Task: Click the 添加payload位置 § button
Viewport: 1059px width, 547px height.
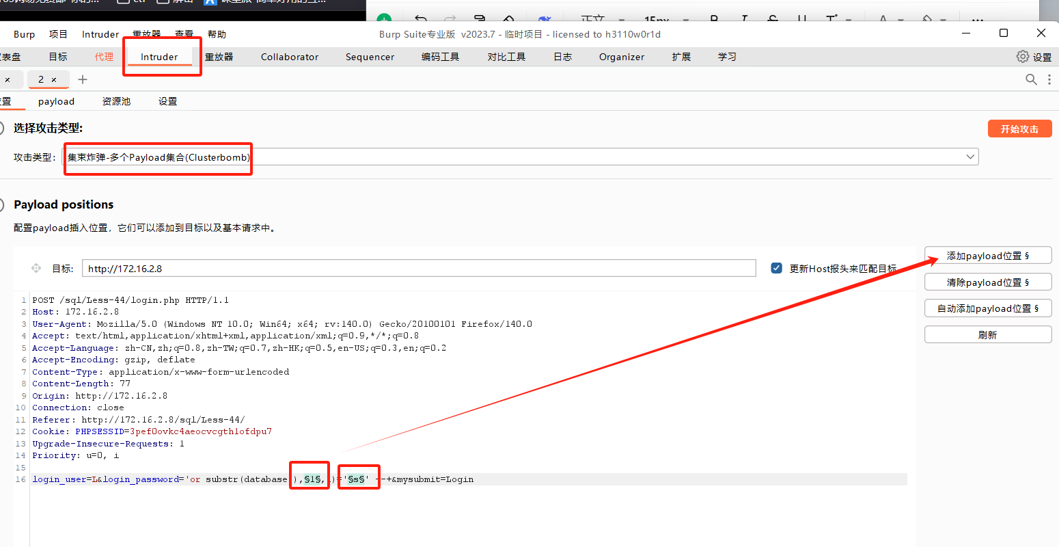Action: coord(987,256)
